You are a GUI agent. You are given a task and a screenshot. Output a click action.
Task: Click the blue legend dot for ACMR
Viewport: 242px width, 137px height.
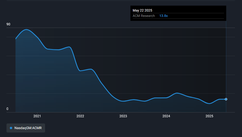pos(11,128)
